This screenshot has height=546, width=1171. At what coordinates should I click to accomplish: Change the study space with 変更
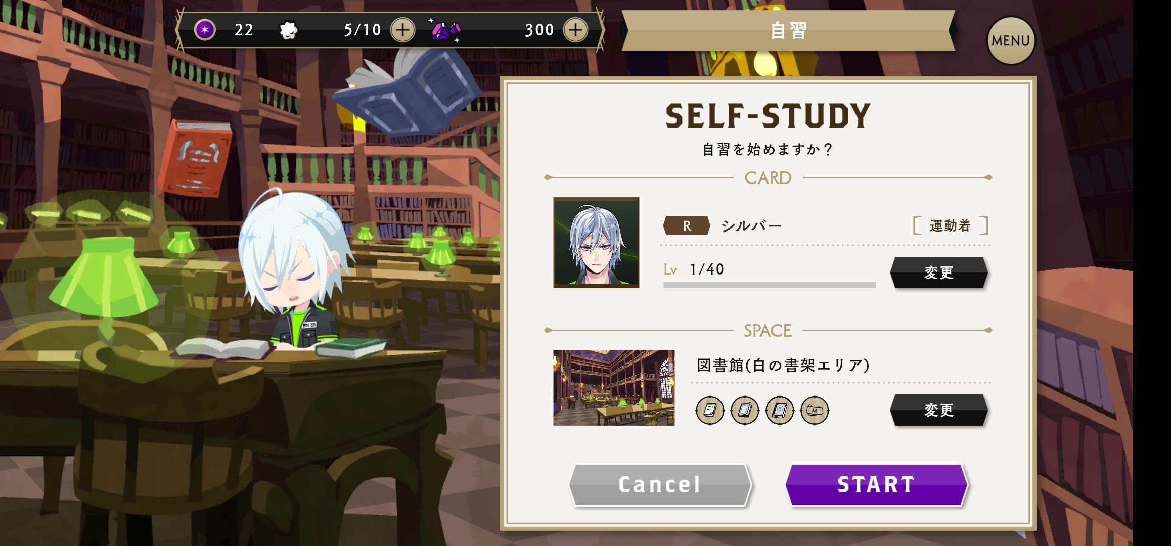[x=939, y=410]
